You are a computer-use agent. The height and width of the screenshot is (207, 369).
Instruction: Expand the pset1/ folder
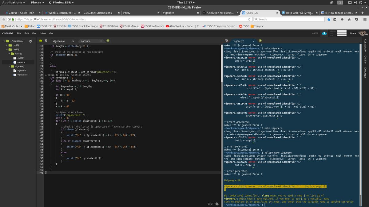[x=7, y=45]
